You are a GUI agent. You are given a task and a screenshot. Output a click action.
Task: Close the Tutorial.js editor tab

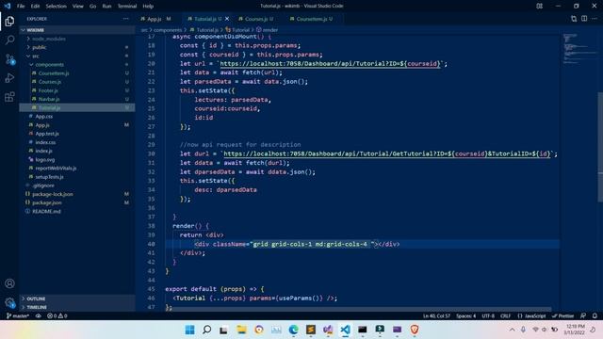tap(227, 19)
